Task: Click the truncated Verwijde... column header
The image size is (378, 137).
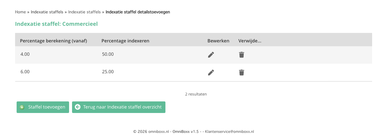Action: 250,41
